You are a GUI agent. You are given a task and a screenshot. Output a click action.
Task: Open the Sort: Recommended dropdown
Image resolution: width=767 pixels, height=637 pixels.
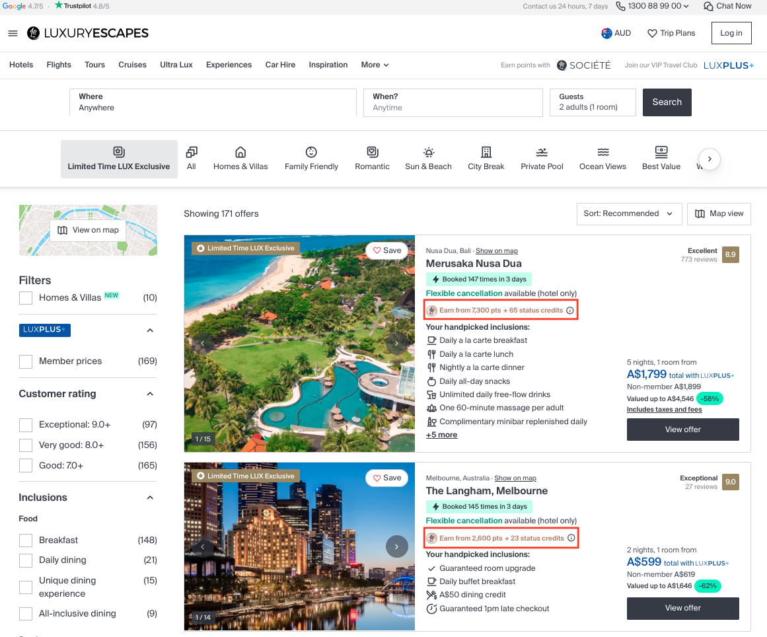(x=629, y=214)
